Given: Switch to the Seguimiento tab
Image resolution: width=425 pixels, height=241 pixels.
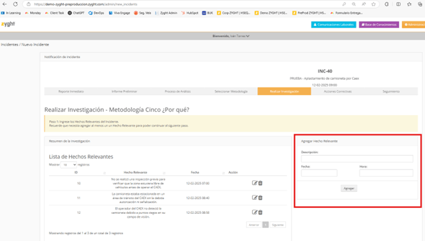Looking at the screenshot, I should tap(391, 91).
